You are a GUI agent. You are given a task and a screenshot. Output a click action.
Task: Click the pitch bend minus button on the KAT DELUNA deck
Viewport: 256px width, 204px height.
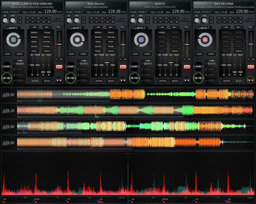pyautogui.click(x=249, y=60)
